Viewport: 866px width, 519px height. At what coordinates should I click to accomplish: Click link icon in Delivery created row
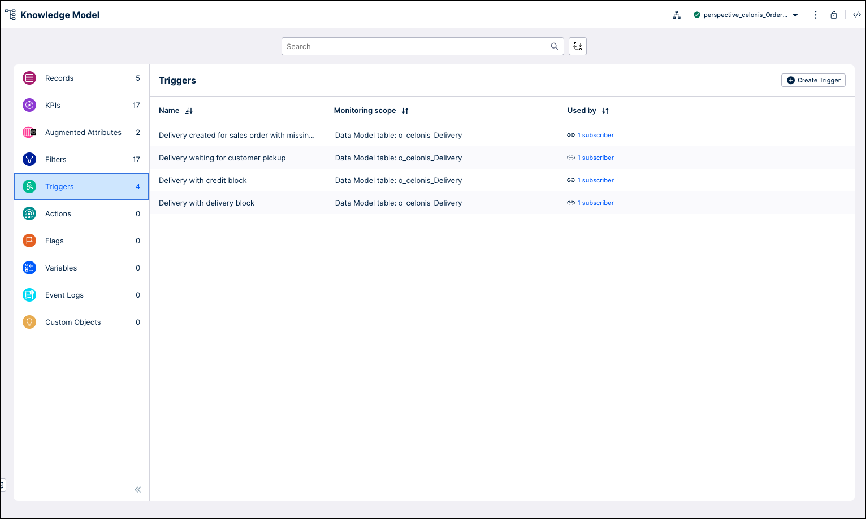pyautogui.click(x=571, y=135)
